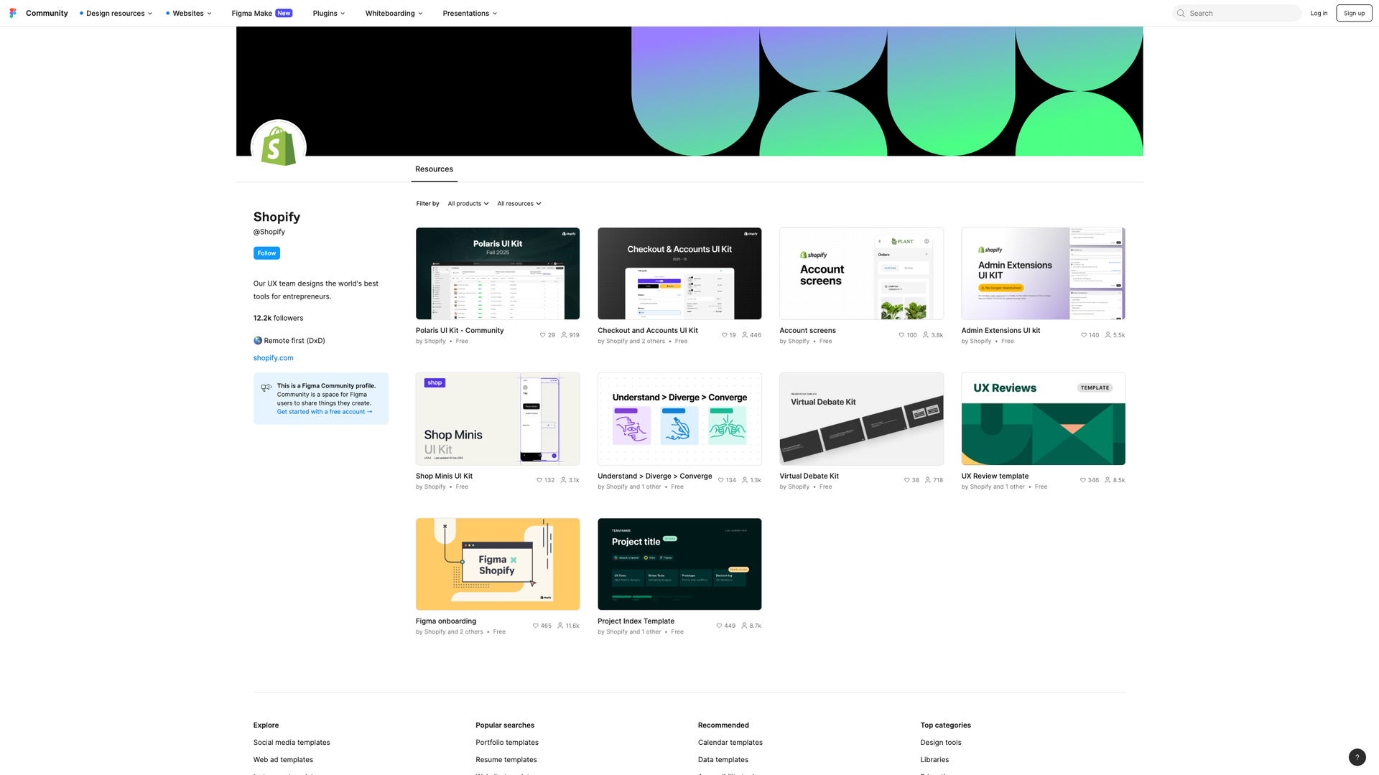Click the megaphone icon in the community notice box
This screenshot has height=775, width=1379.
tap(266, 387)
